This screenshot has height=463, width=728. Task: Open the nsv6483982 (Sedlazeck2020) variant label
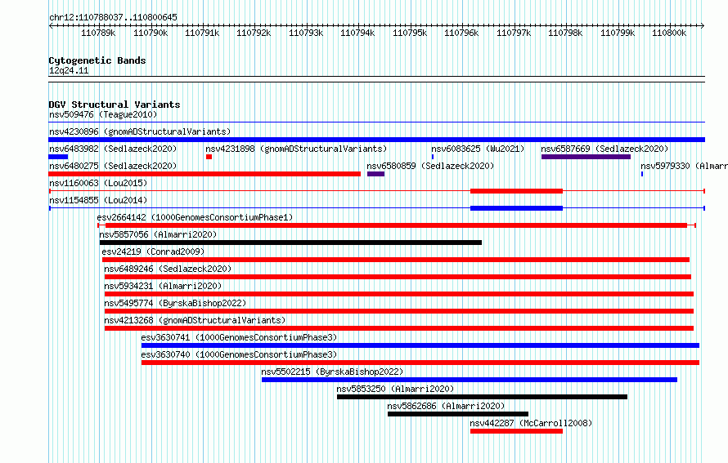[113, 149]
